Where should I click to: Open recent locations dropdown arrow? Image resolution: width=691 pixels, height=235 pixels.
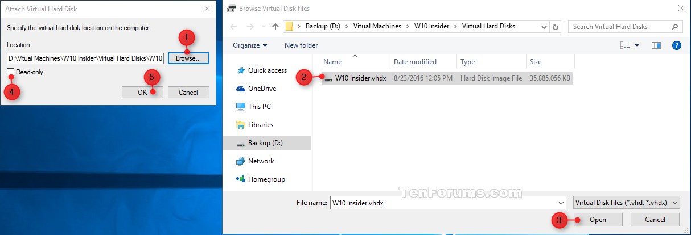pos(263,27)
